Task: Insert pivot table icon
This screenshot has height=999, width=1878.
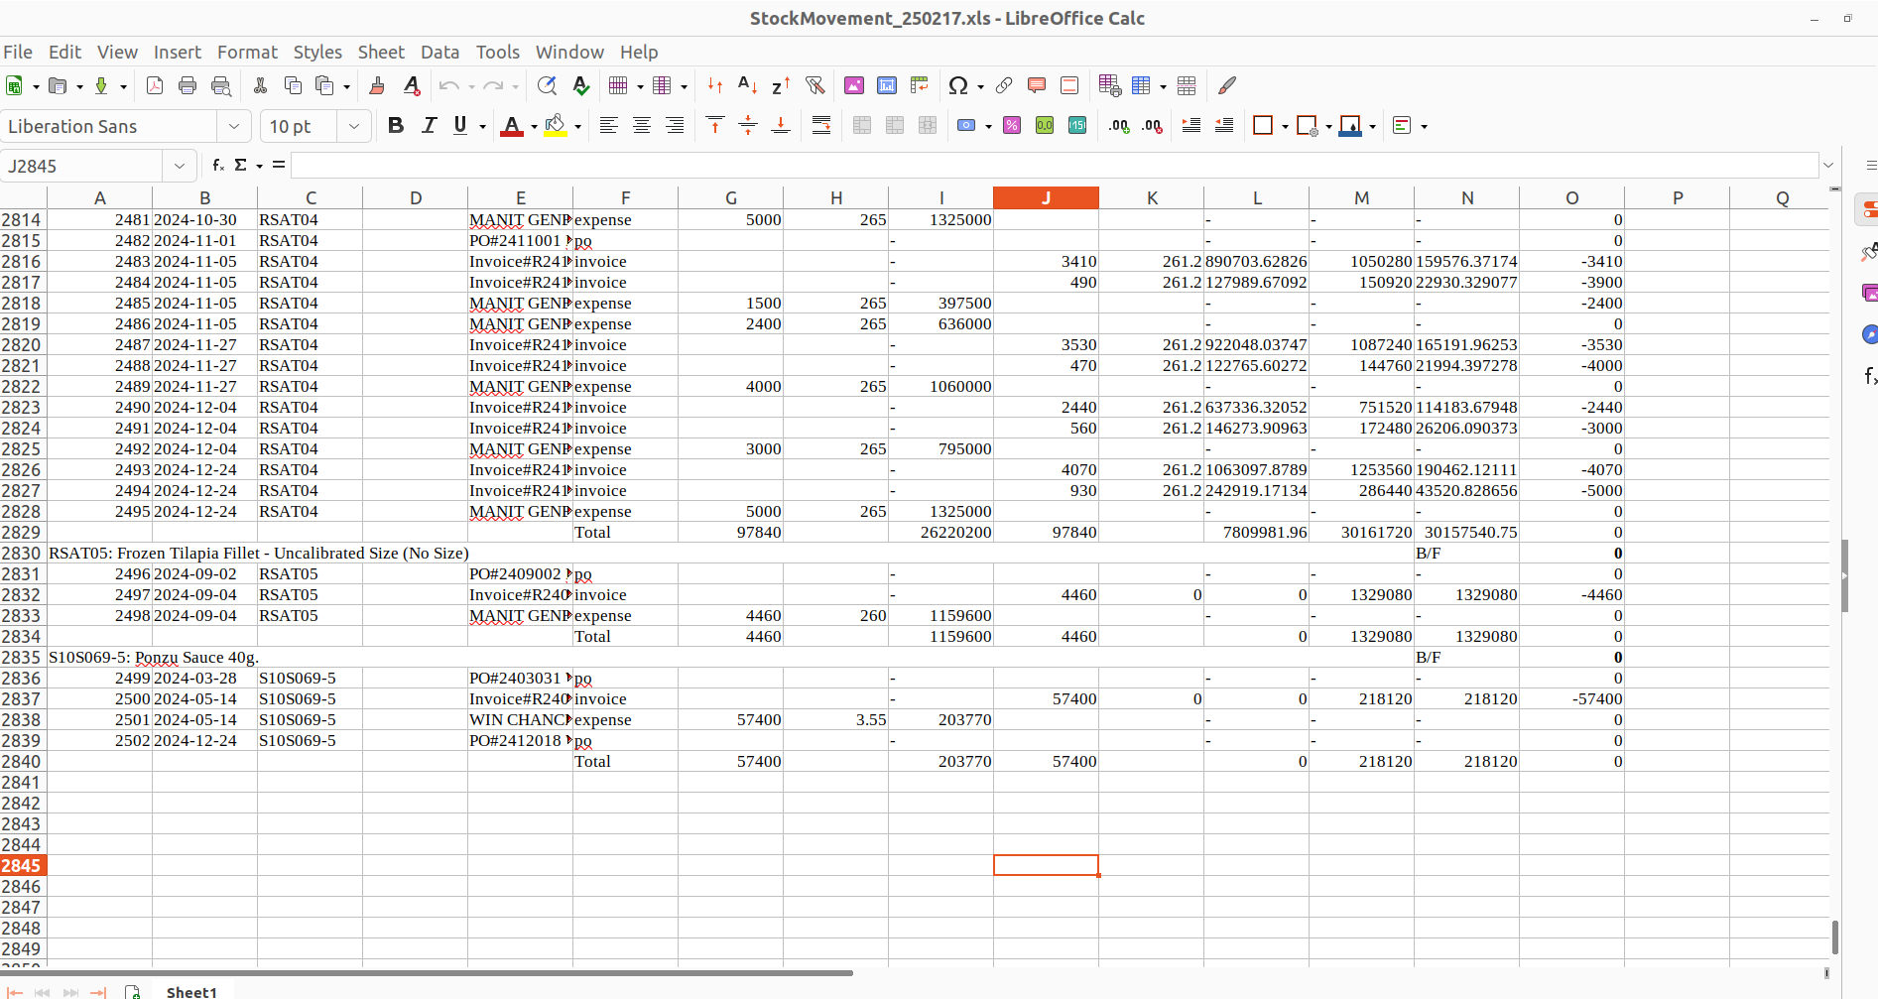Action: pos(920,86)
